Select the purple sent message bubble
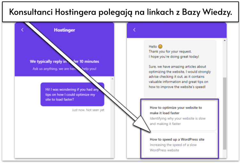The height and width of the screenshot is (163, 240). pyautogui.click(x=72, y=94)
